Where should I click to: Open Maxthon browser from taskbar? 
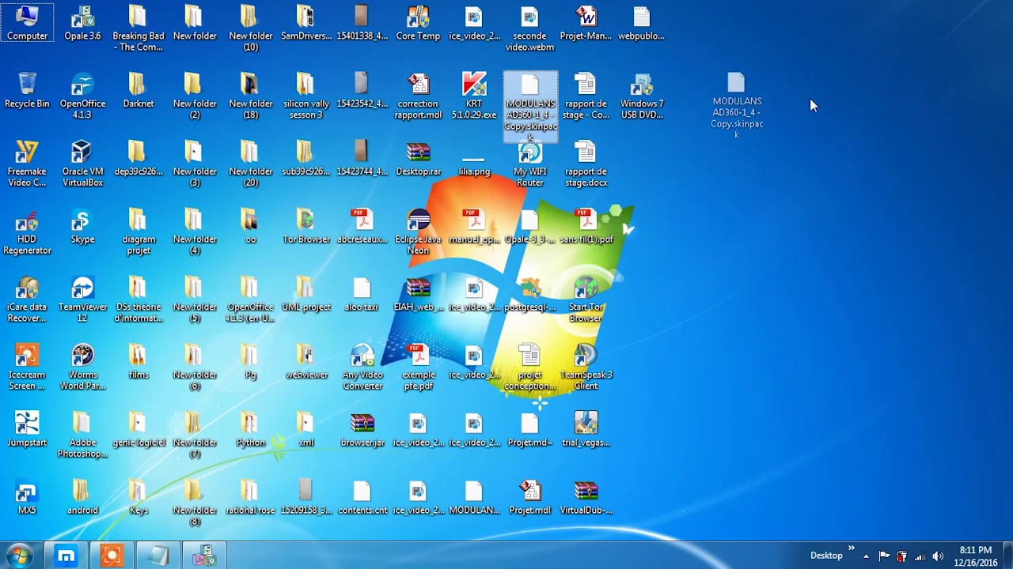point(66,556)
